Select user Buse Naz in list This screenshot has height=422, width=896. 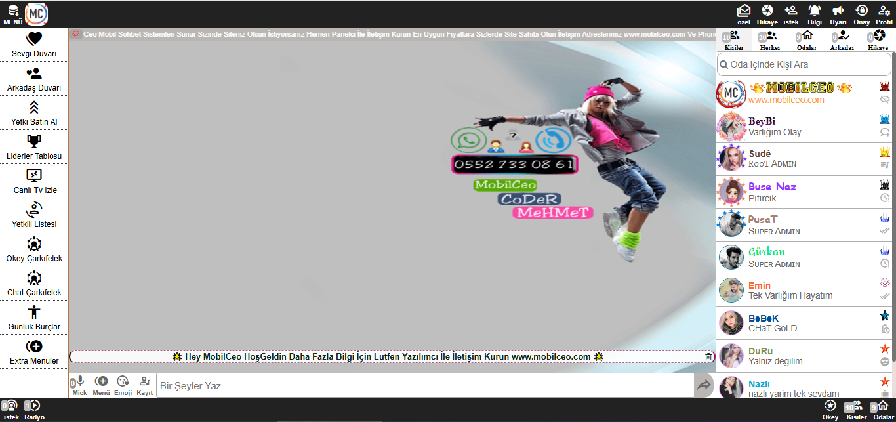point(804,192)
